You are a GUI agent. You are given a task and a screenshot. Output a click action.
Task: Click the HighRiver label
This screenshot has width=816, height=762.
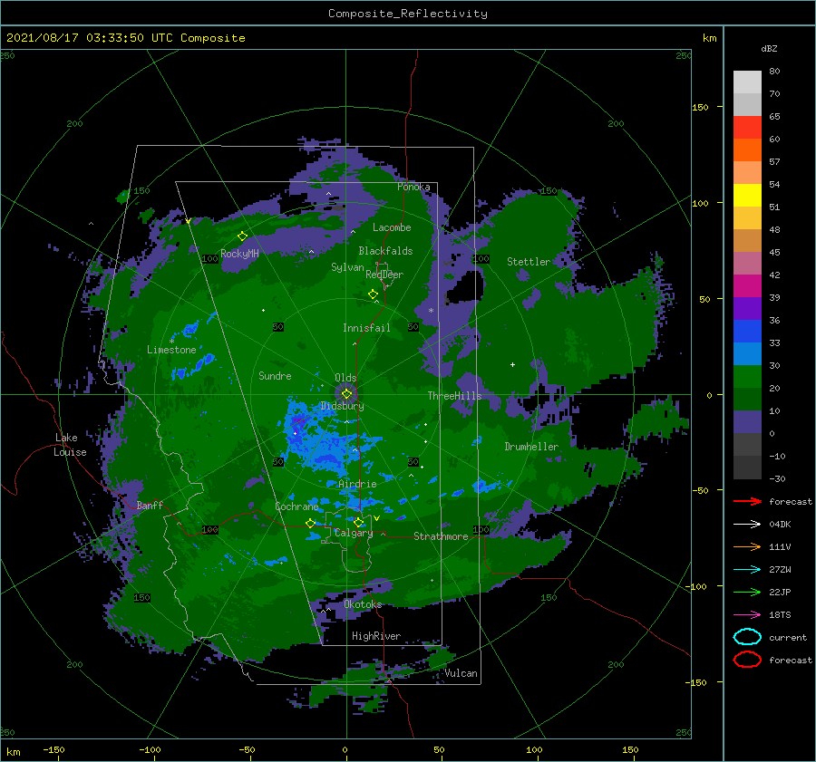pyautogui.click(x=376, y=636)
